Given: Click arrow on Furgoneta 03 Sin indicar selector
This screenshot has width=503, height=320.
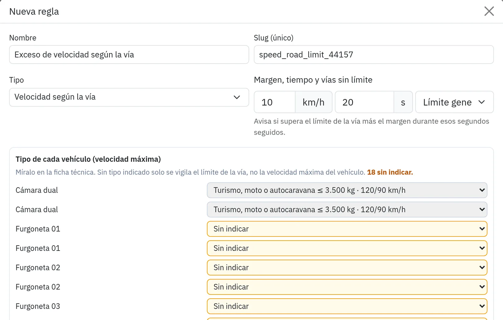Looking at the screenshot, I should click(x=482, y=306).
